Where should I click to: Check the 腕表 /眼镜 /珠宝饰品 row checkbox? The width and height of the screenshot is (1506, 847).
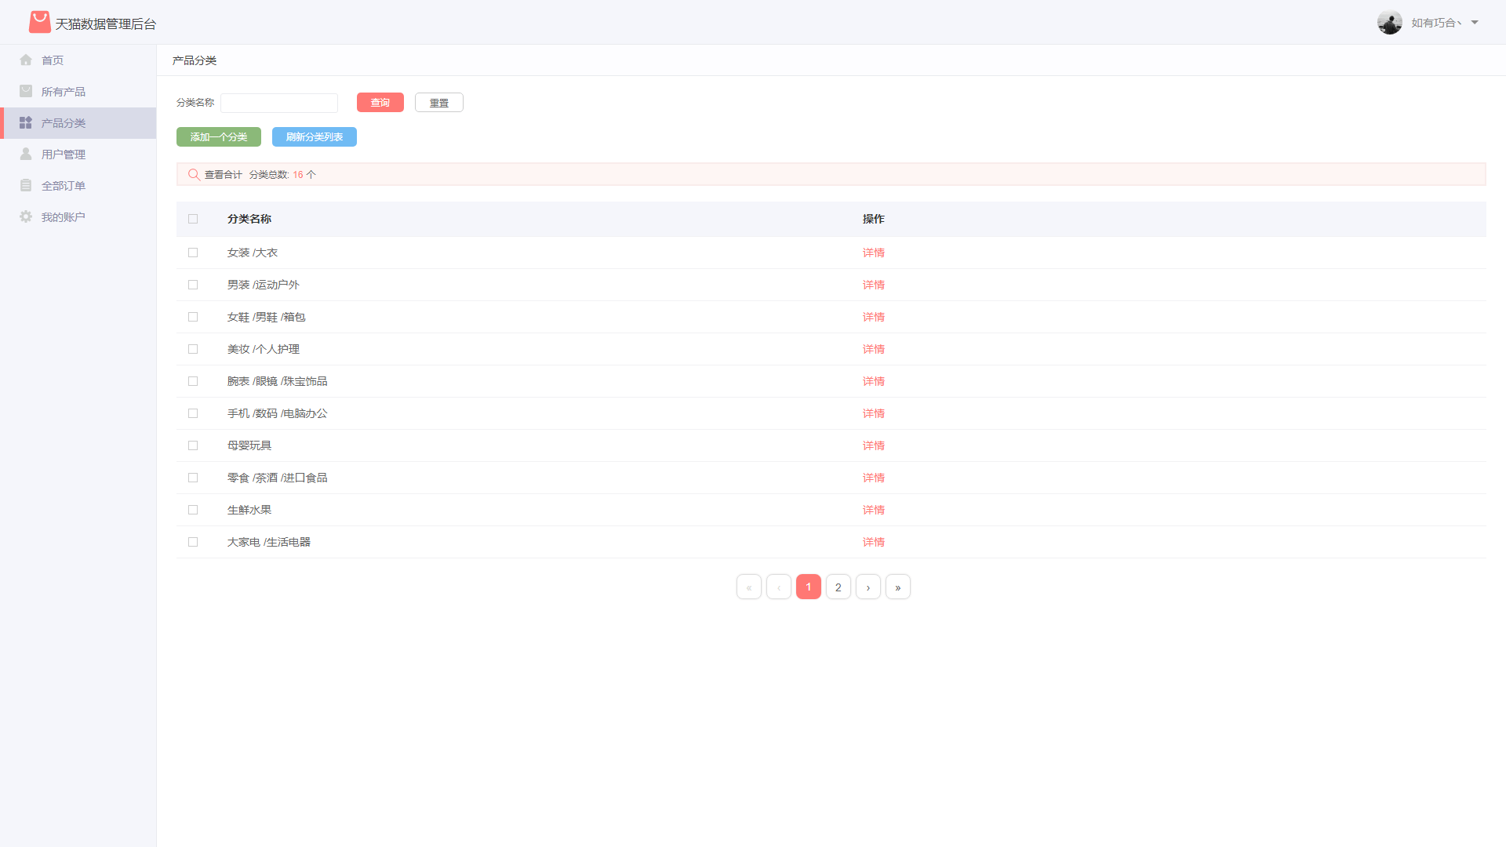(x=193, y=381)
